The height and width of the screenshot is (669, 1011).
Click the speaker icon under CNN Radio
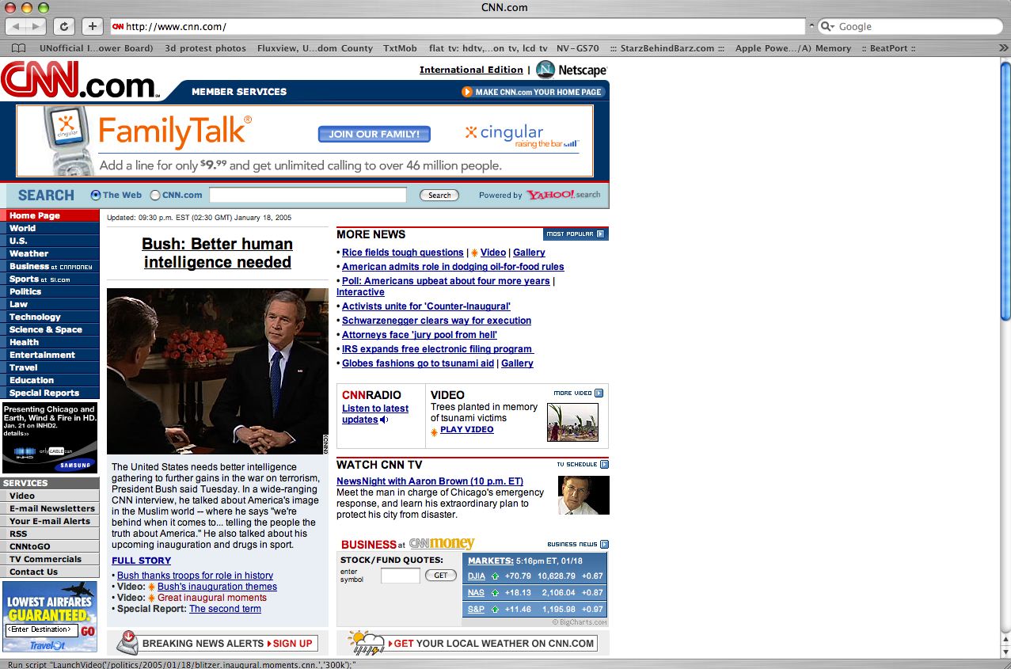coord(384,420)
